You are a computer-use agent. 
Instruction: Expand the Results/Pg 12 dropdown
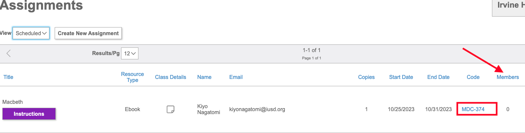coord(130,53)
